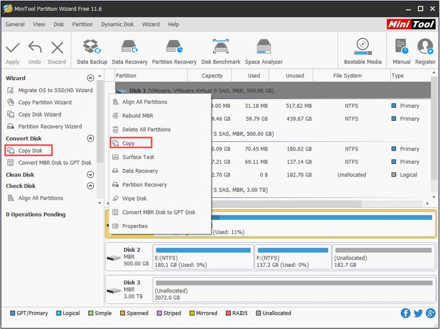440x329 pixels.
Task: Open Partition Recovery from the toolbar
Action: click(174, 51)
